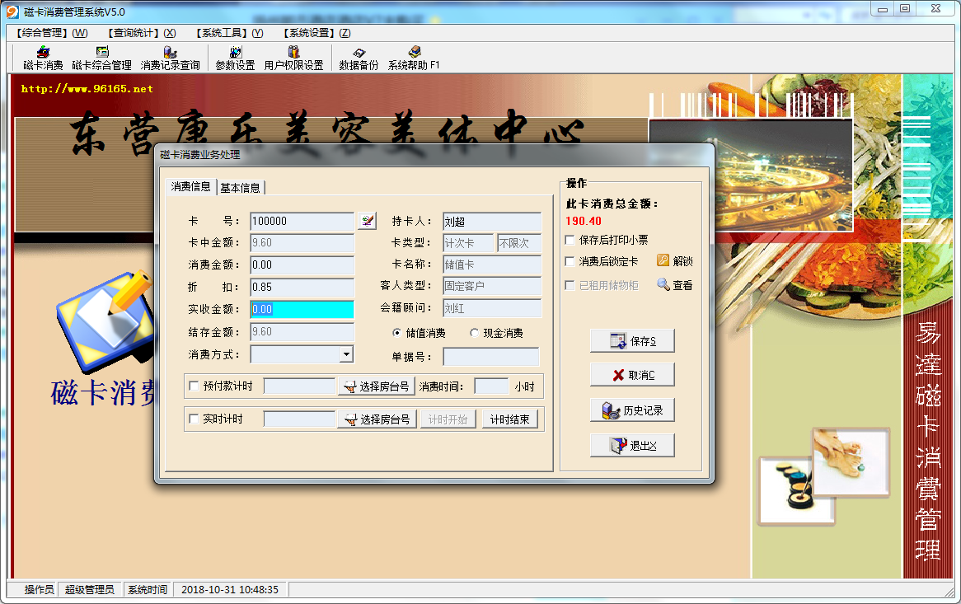Click the 消费金额 input field
The image size is (961, 604).
(302, 265)
